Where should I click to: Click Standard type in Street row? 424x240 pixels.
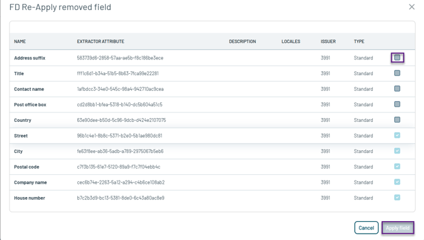363,136
